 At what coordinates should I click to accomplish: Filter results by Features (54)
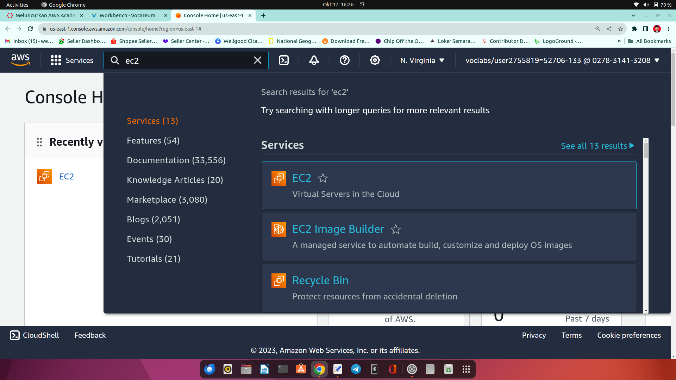[x=153, y=141]
